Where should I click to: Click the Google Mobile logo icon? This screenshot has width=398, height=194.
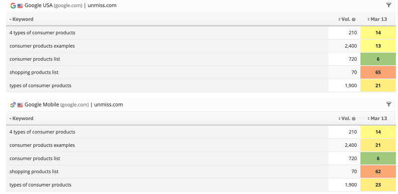pyautogui.click(x=13, y=104)
